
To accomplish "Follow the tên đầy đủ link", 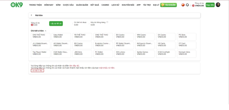I will click(x=74, y=66).
